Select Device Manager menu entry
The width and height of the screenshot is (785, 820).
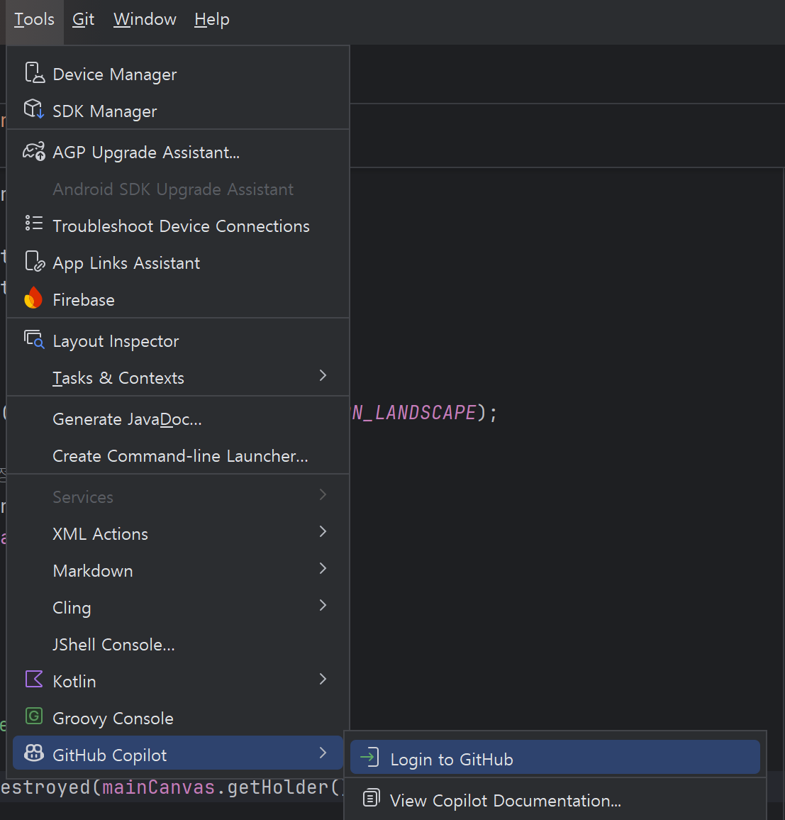(x=178, y=74)
